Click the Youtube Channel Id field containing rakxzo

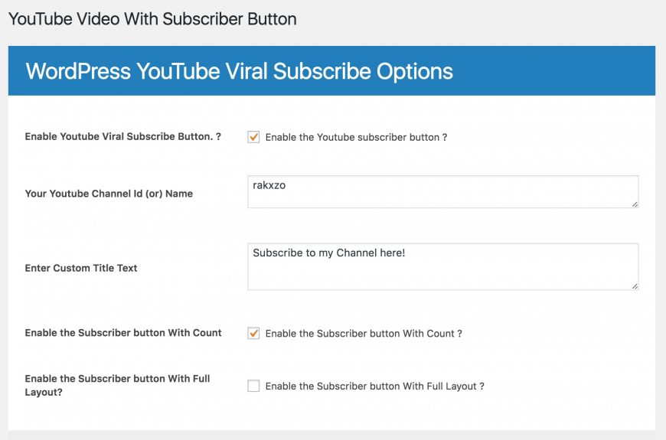pyautogui.click(x=443, y=192)
